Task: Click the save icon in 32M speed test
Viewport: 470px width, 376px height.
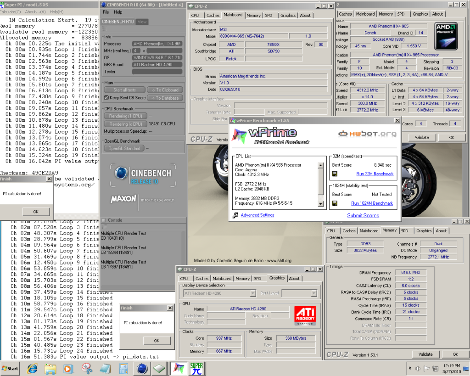Action: pos(335,174)
